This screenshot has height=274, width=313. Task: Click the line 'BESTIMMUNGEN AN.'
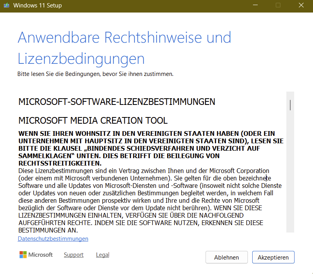(x=48, y=230)
